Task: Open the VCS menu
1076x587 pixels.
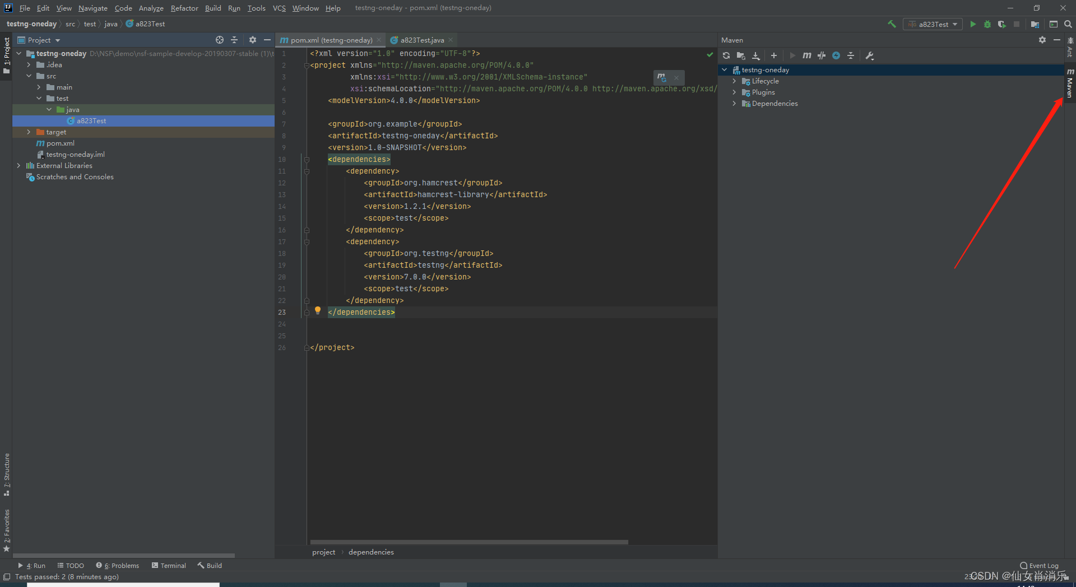Action: (x=279, y=8)
